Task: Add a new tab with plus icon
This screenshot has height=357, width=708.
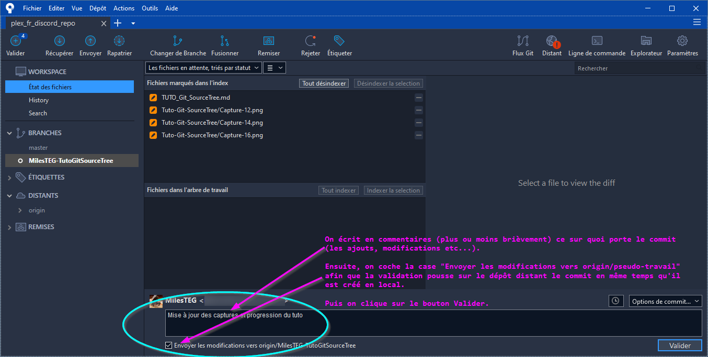Action: pyautogui.click(x=118, y=23)
